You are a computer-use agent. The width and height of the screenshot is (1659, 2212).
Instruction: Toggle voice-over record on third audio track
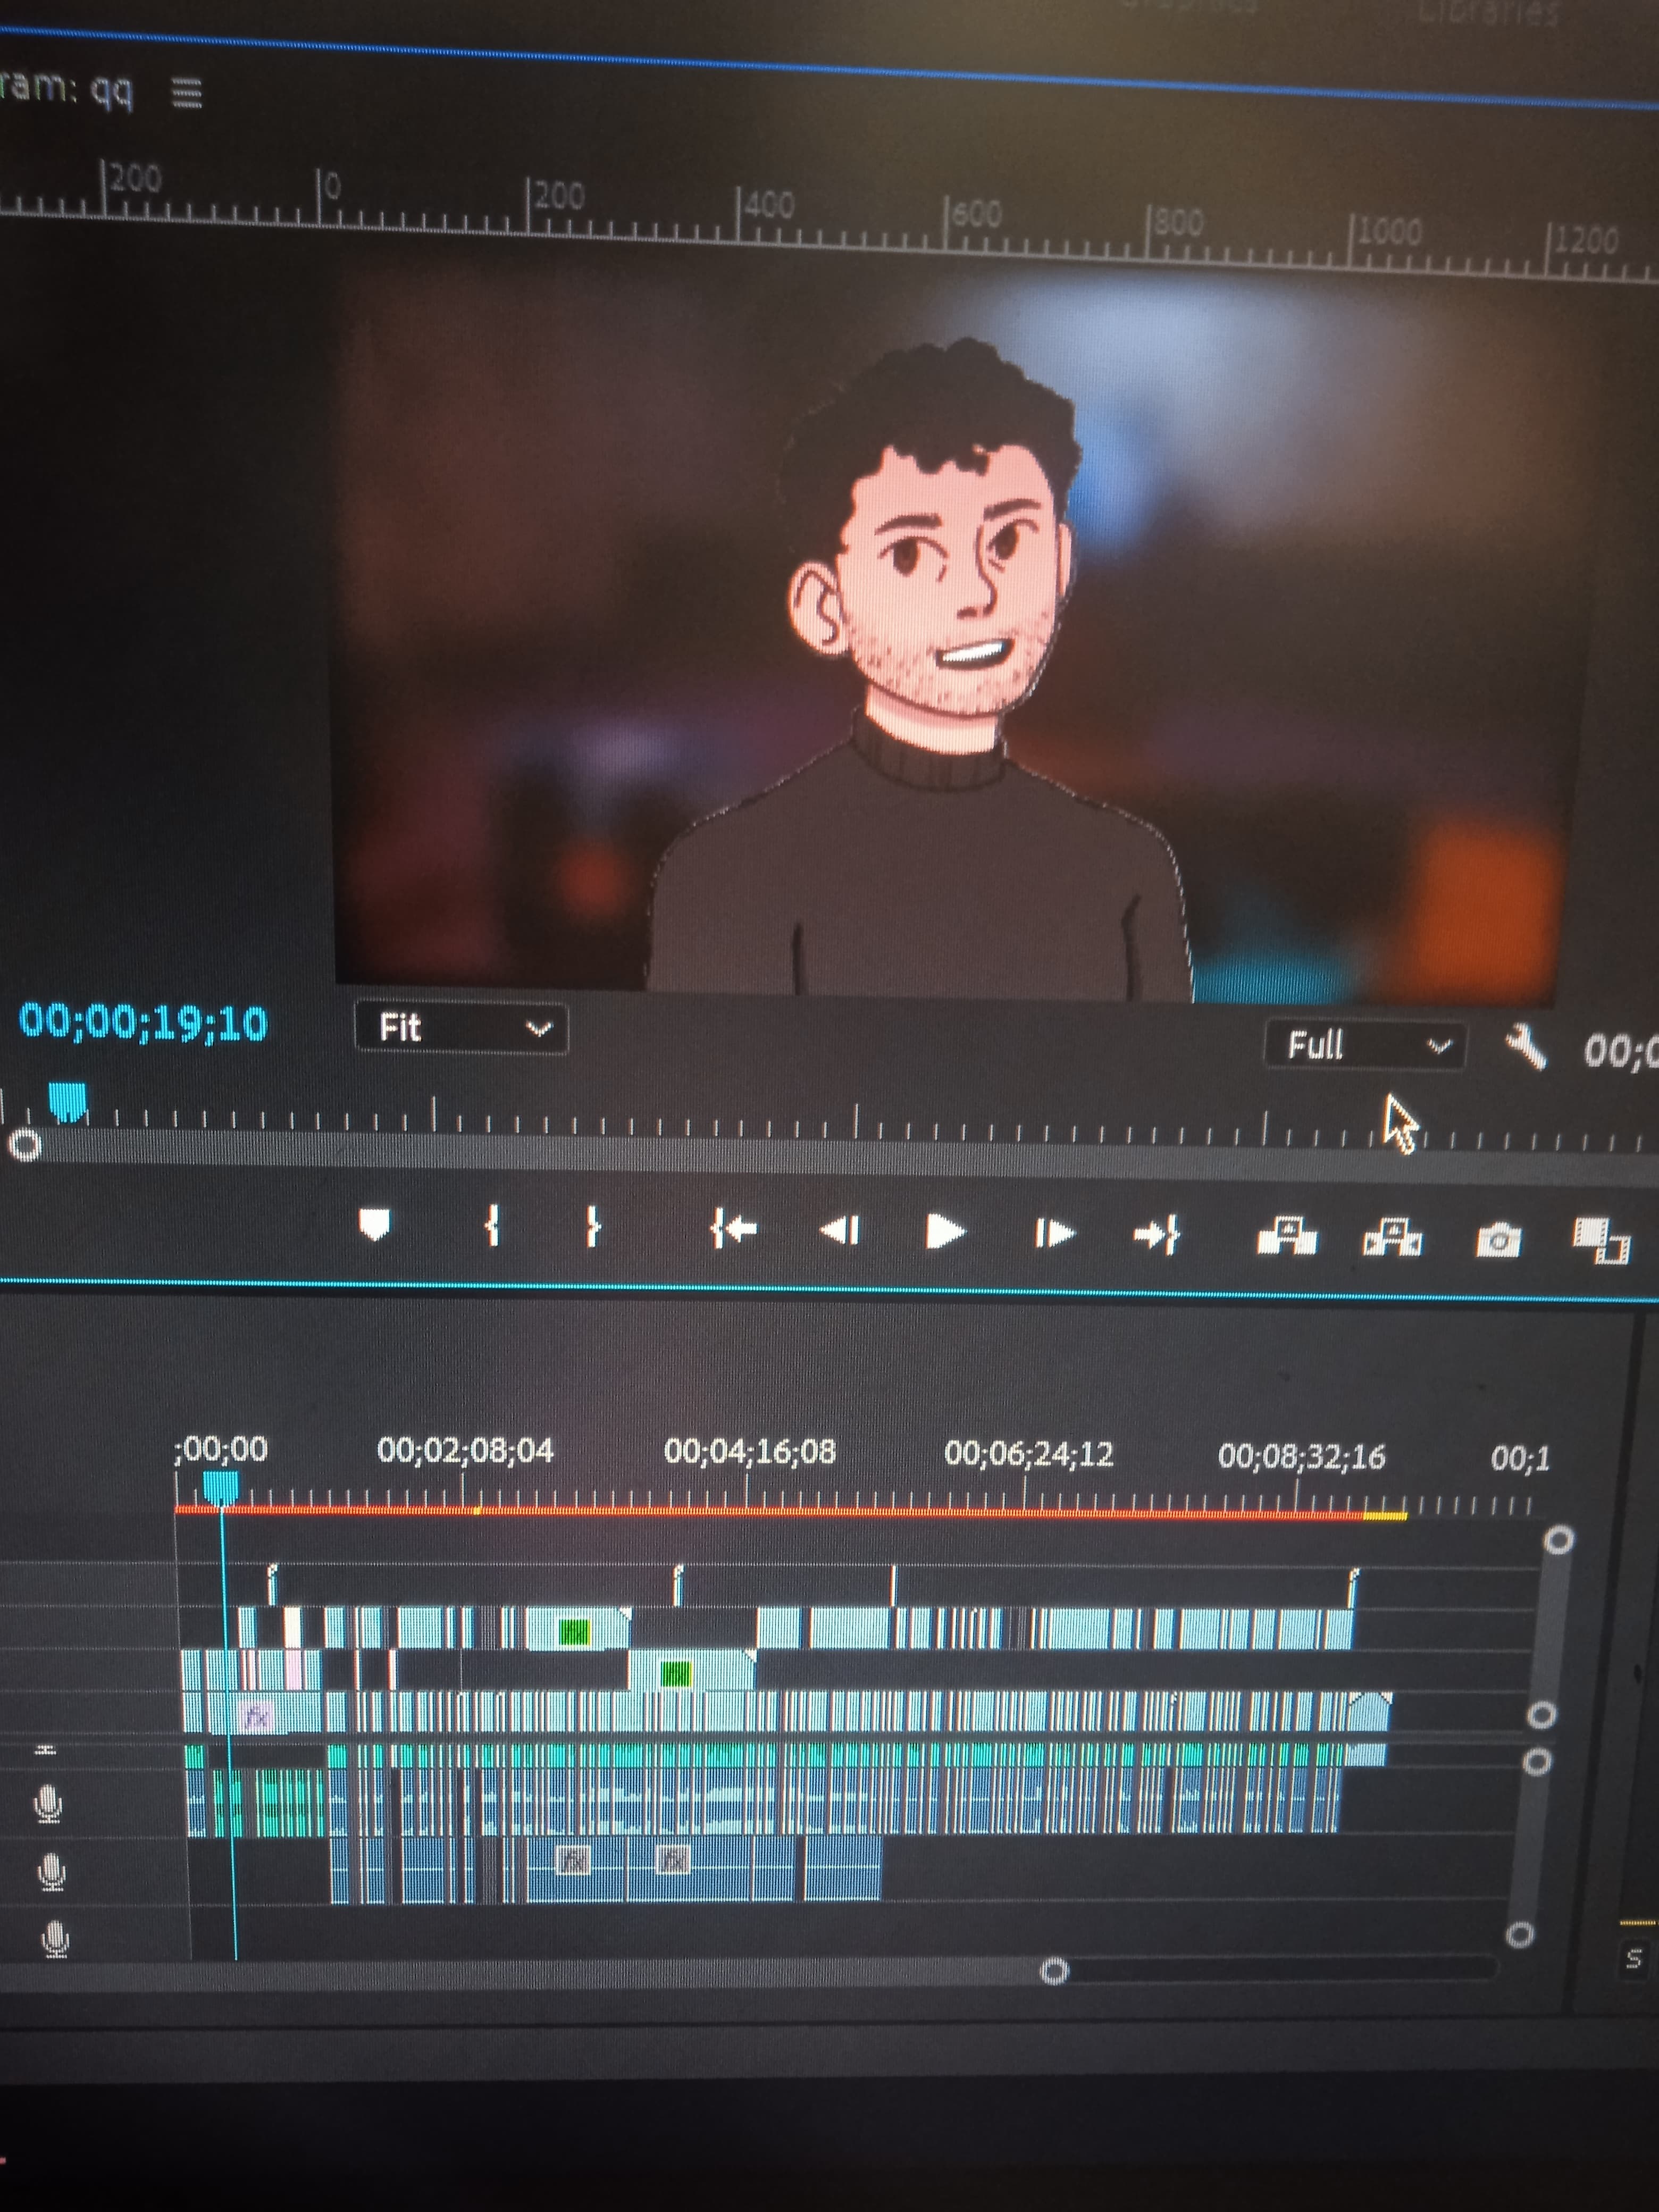click(56, 1939)
